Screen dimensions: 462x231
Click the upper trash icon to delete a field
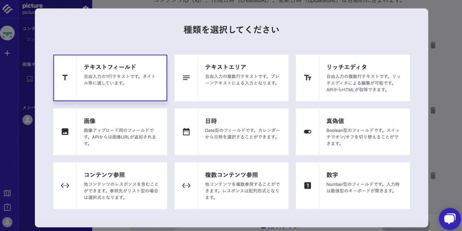point(433,45)
